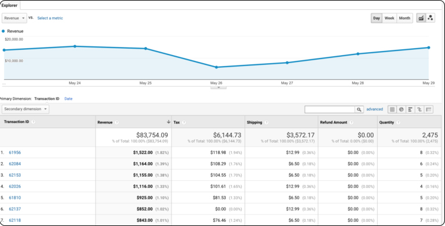Select the Week granularity button
The height and width of the screenshot is (226, 445).
pyautogui.click(x=389, y=18)
